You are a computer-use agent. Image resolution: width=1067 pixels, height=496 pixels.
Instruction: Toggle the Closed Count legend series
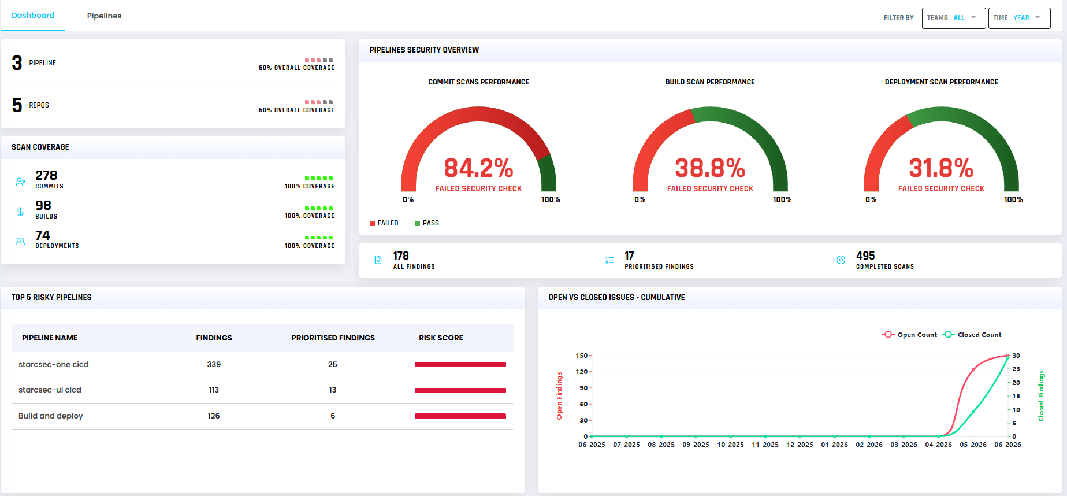(x=972, y=335)
